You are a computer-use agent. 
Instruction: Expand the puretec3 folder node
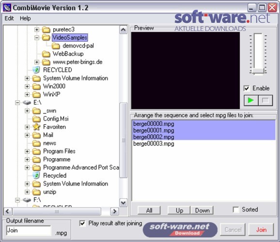click(x=37, y=30)
